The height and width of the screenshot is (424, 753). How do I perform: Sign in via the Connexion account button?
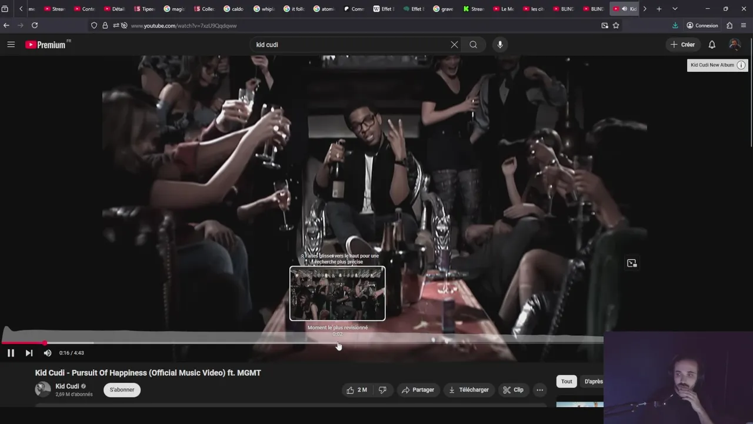tap(702, 26)
